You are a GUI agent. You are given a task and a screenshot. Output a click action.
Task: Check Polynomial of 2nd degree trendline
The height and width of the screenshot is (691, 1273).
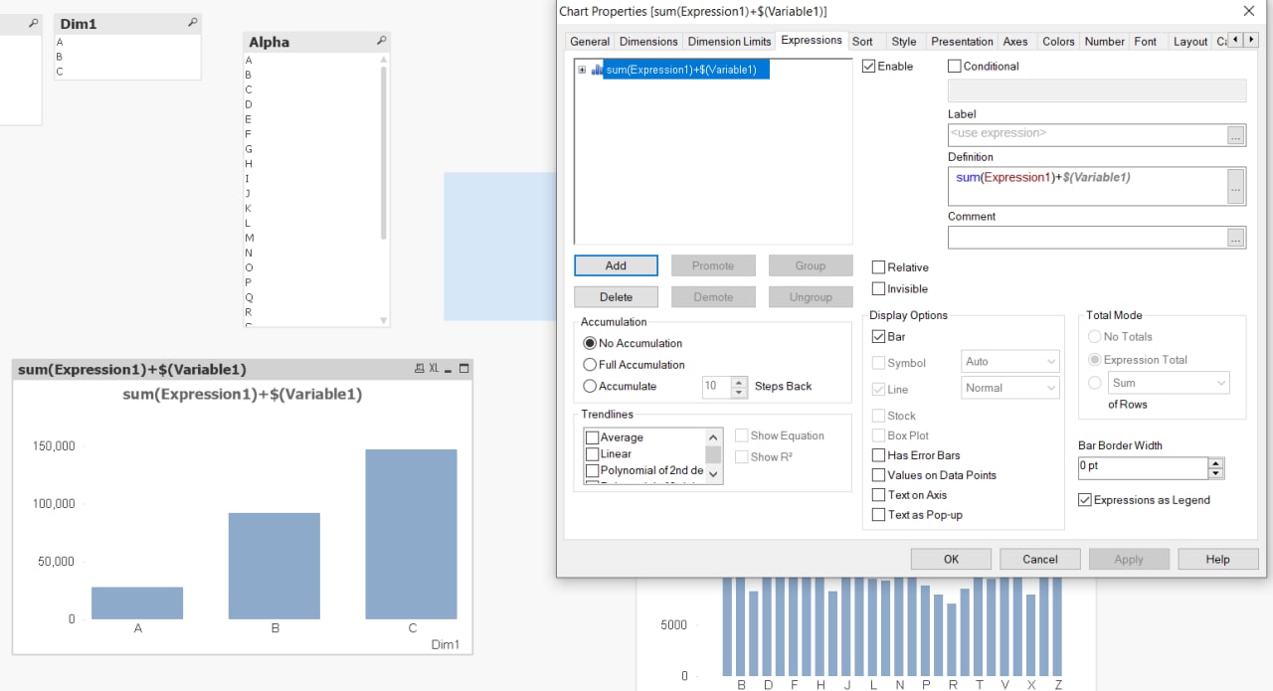[593, 471]
